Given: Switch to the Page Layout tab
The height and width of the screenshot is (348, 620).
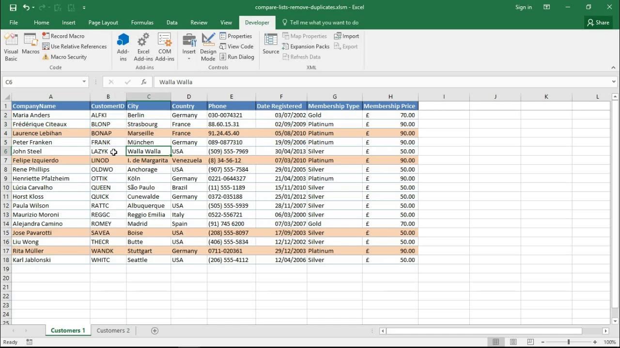Looking at the screenshot, I should [x=103, y=23].
